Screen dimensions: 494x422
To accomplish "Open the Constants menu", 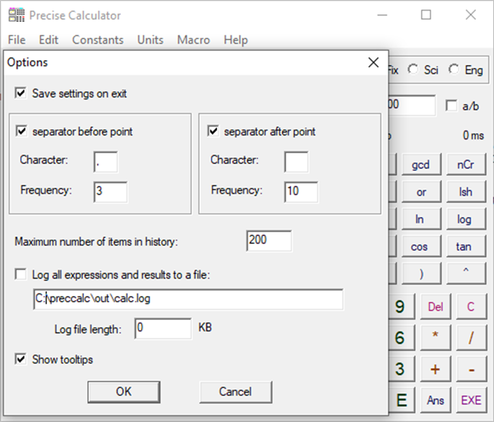I will (98, 40).
